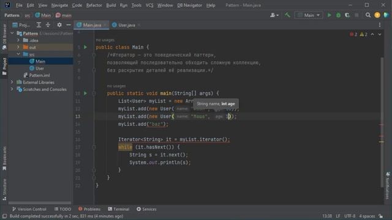Toggle the Project side tool window
392x220 pixels.
point(4,66)
